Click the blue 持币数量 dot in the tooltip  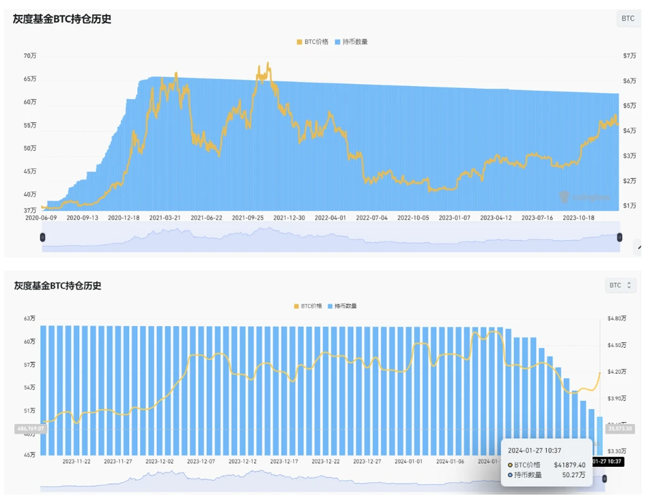[511, 475]
